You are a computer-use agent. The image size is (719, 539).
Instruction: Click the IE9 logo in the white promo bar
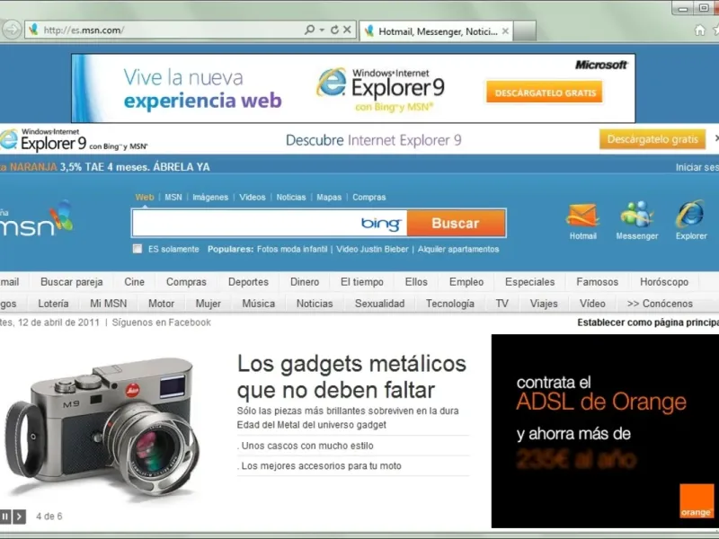click(74, 140)
